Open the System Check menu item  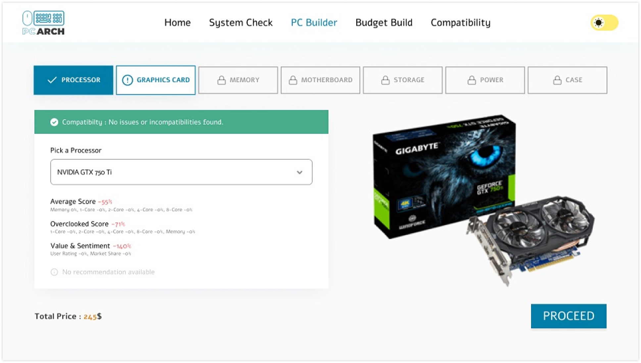pyautogui.click(x=241, y=23)
